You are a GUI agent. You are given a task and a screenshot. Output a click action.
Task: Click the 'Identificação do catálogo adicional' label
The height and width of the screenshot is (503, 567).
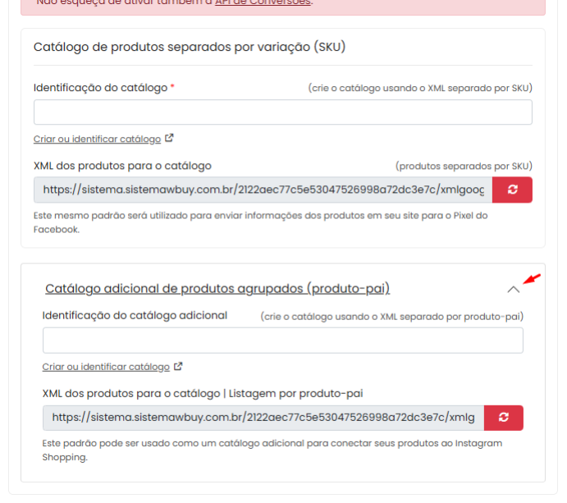tap(135, 315)
